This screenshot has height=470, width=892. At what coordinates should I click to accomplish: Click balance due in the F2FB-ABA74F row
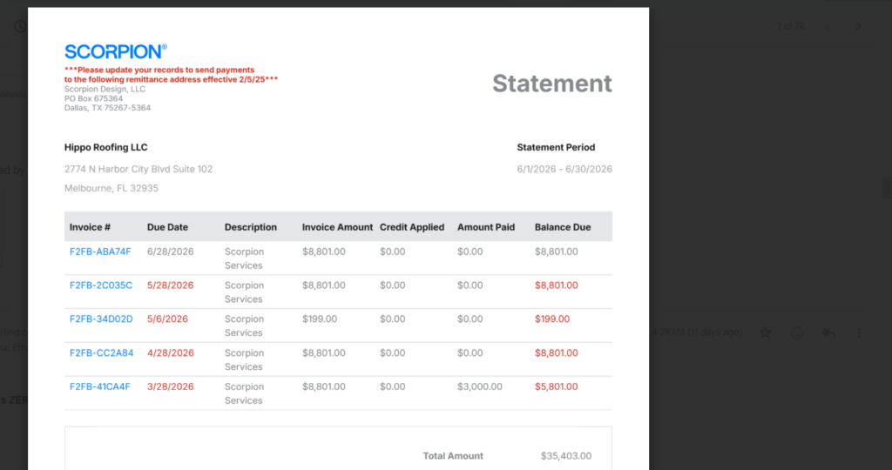click(556, 252)
